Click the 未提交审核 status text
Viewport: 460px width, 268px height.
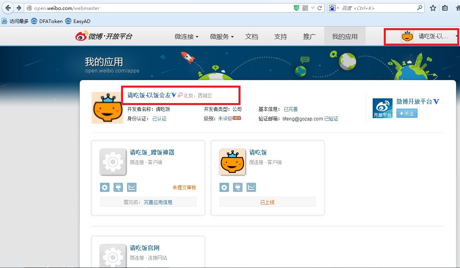pyautogui.click(x=184, y=188)
